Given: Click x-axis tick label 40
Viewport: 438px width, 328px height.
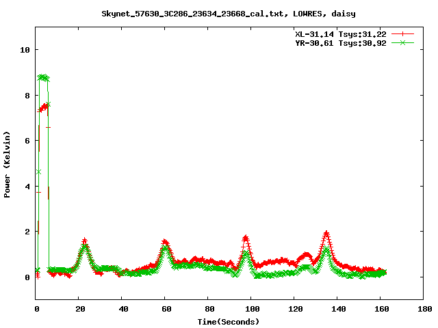Looking at the screenshot, I should pyautogui.click(x=123, y=309).
